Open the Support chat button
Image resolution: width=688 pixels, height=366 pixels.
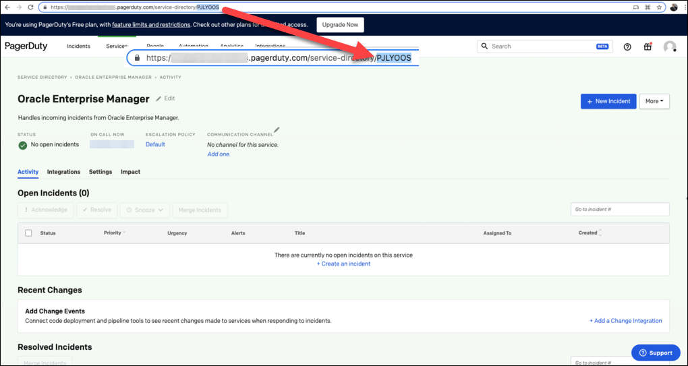pyautogui.click(x=656, y=353)
